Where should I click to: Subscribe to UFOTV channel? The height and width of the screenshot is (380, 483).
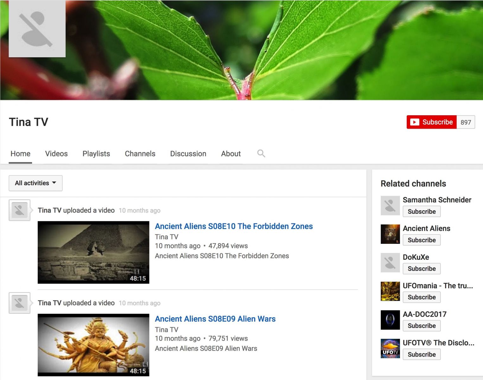point(422,354)
